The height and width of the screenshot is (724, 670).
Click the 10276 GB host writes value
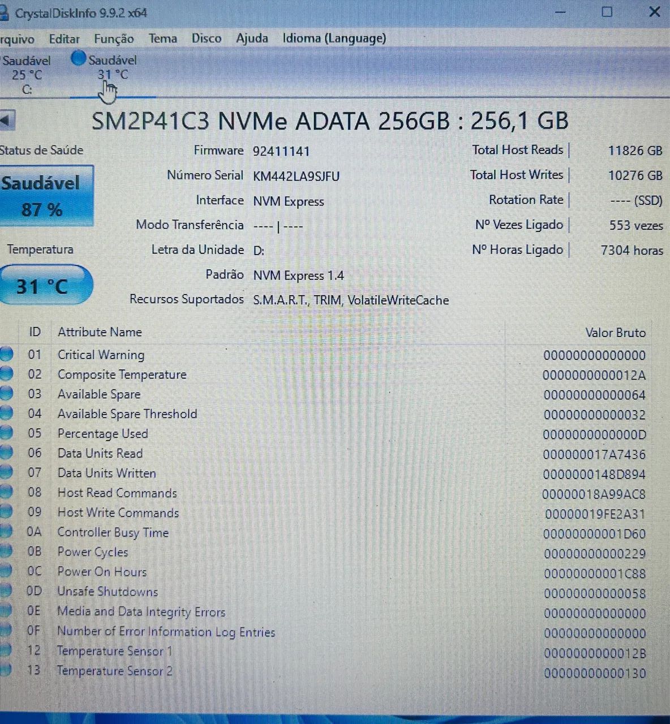click(635, 175)
